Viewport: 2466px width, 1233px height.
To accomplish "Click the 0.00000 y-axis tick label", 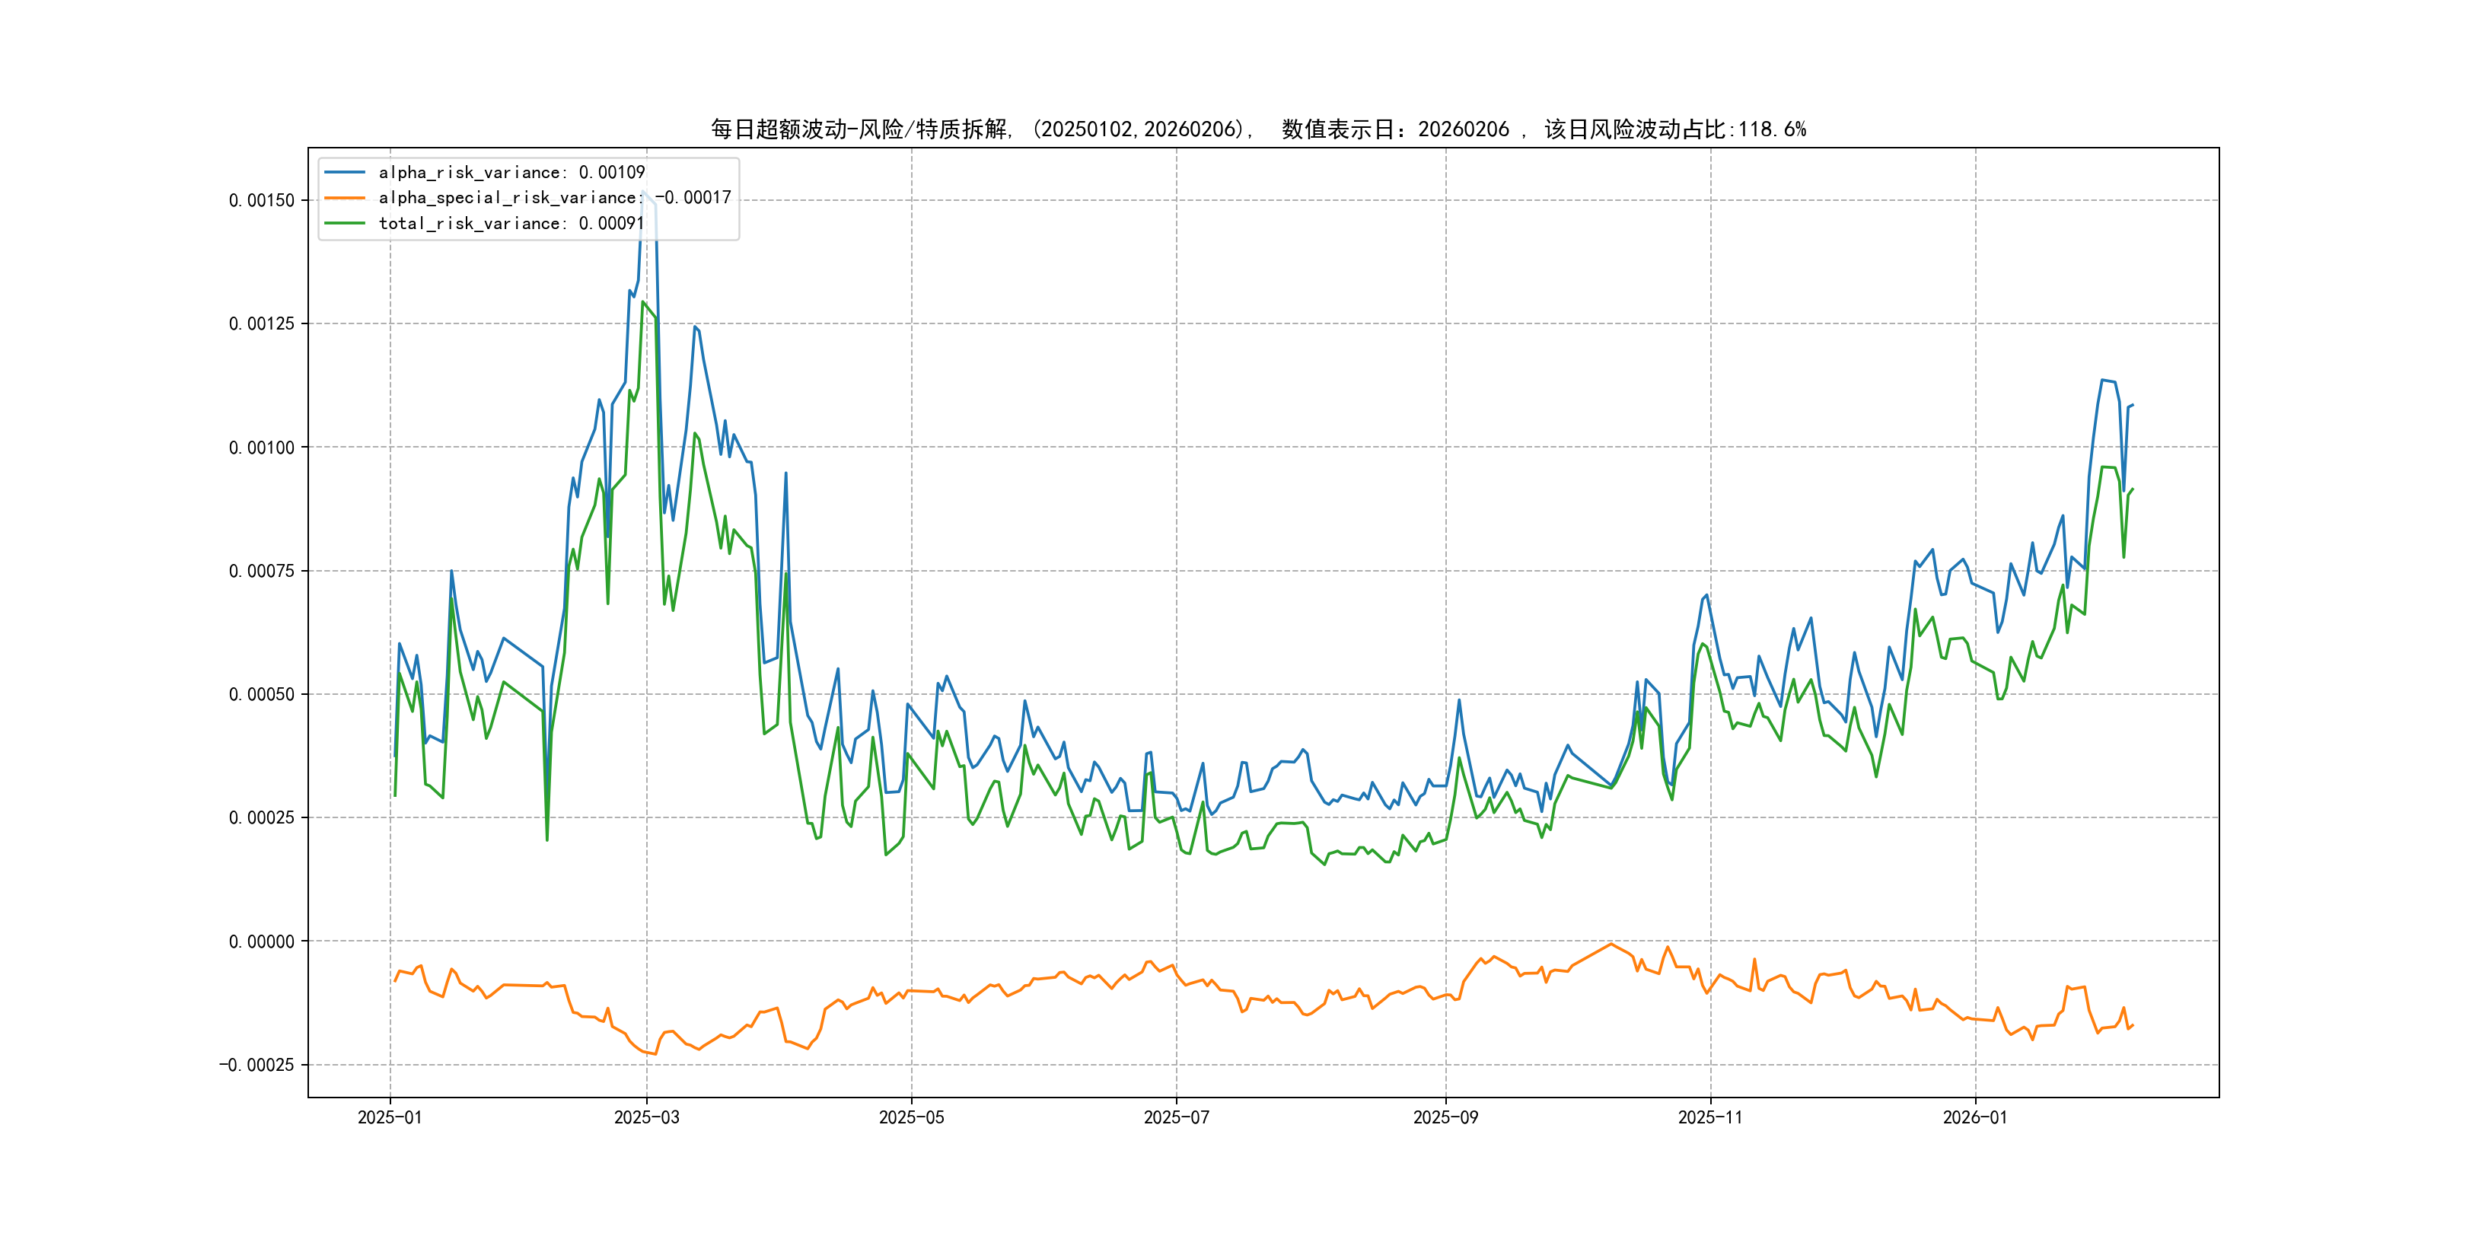I will (x=261, y=942).
